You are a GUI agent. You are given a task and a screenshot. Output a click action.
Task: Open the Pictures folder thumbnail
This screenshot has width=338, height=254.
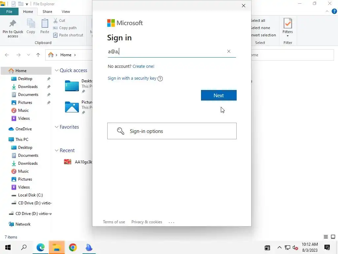click(x=72, y=107)
